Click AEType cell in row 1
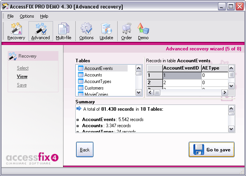The width and height of the screenshot is (246, 176). (x=215, y=75)
